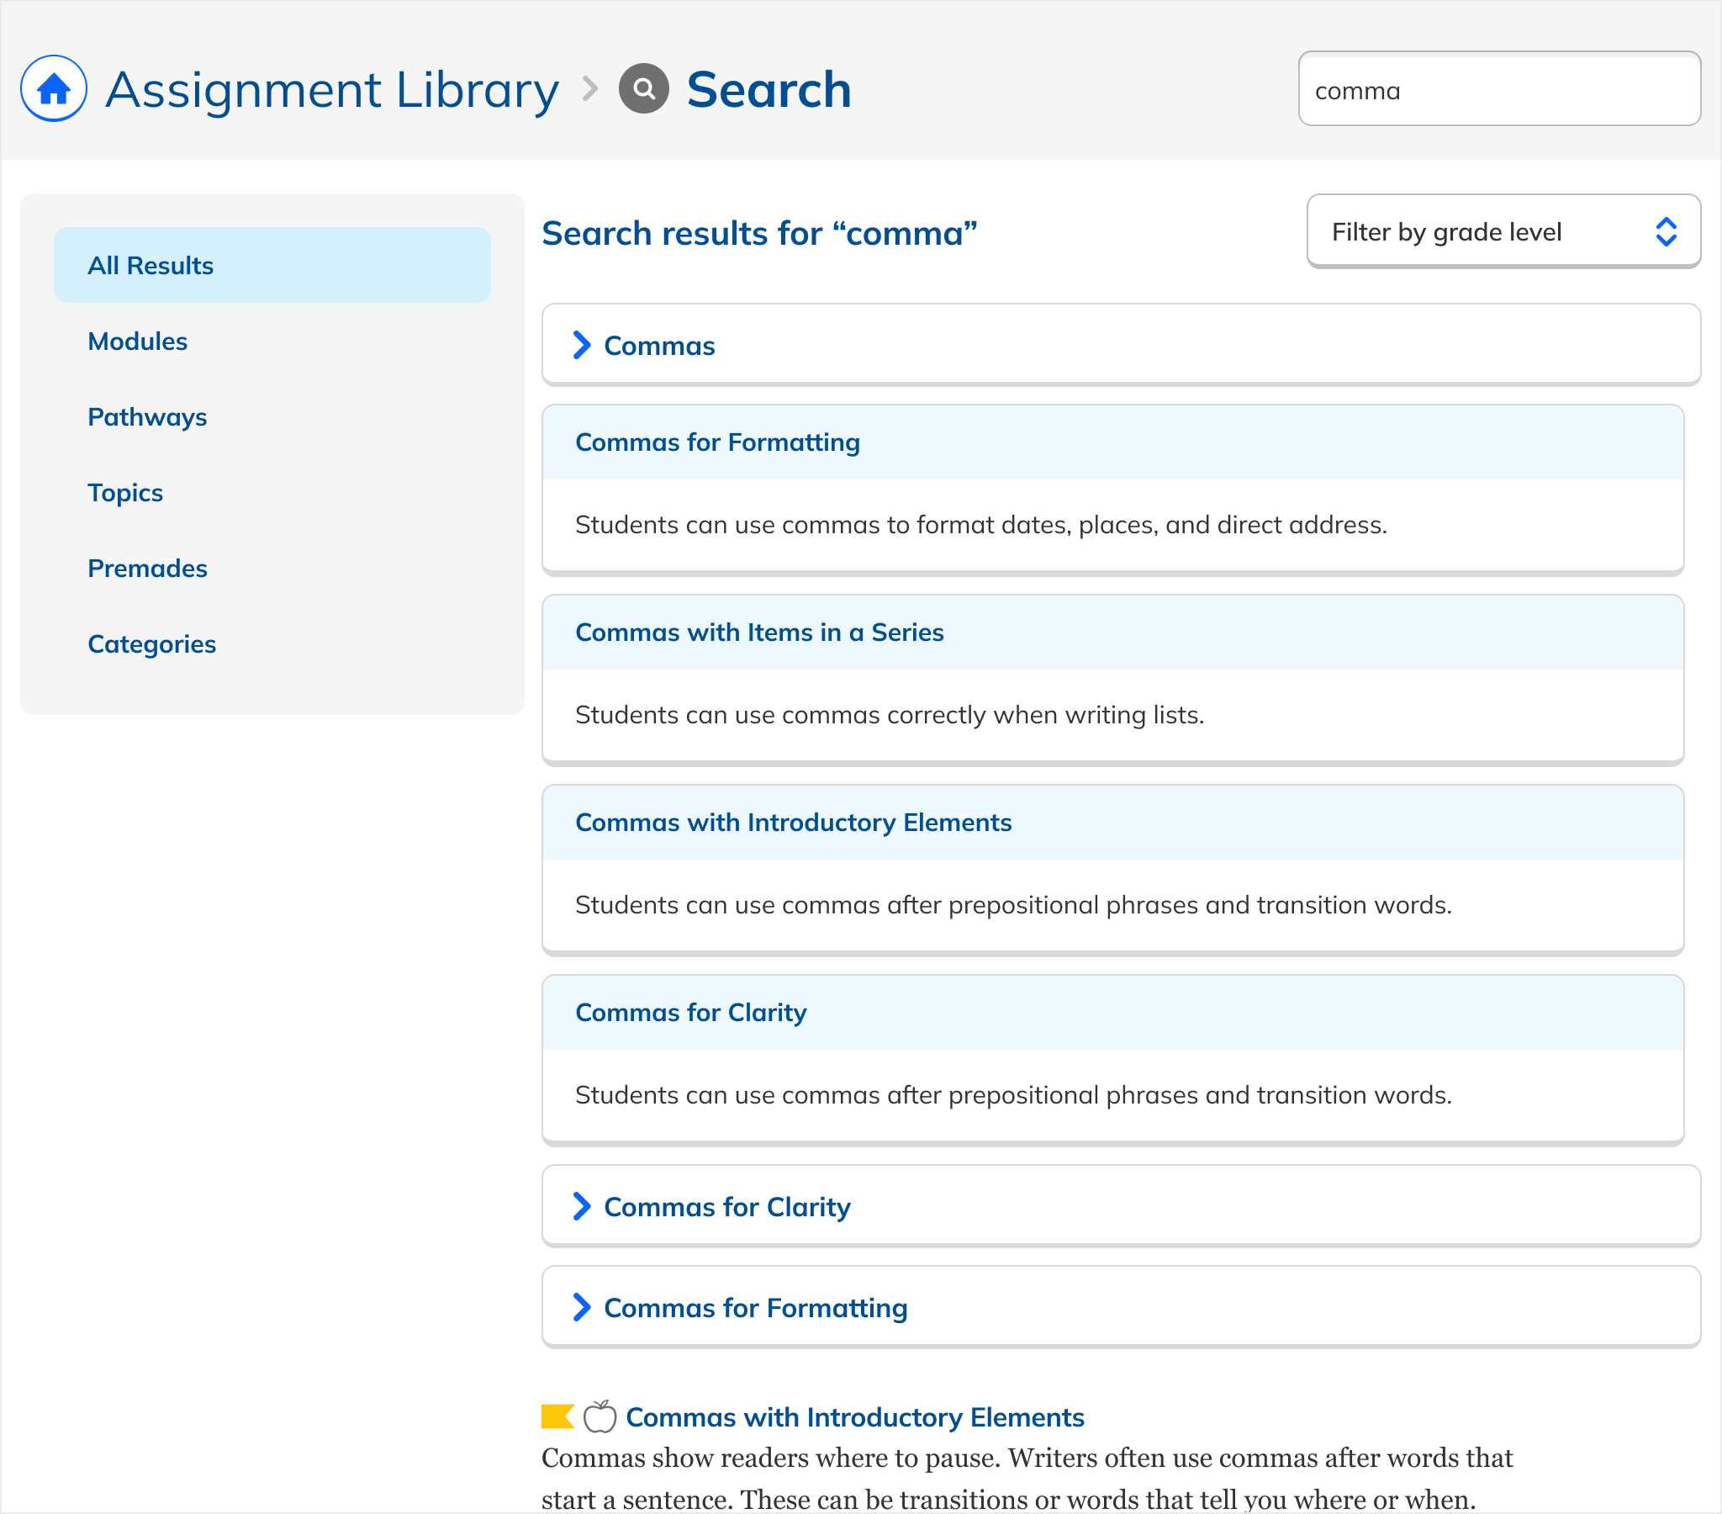This screenshot has height=1514, width=1722.
Task: Open the Premades filter
Action: (147, 569)
